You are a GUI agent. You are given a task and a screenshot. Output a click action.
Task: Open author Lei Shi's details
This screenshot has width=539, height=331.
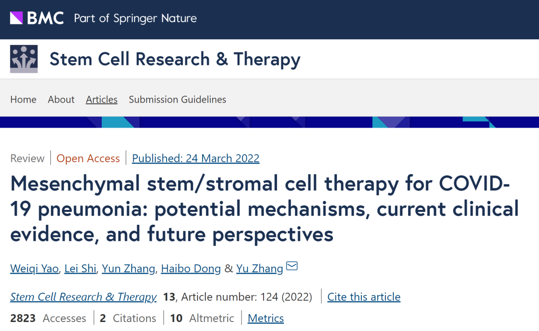click(x=80, y=268)
